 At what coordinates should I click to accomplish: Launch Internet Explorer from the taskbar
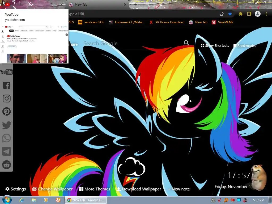coord(21,200)
